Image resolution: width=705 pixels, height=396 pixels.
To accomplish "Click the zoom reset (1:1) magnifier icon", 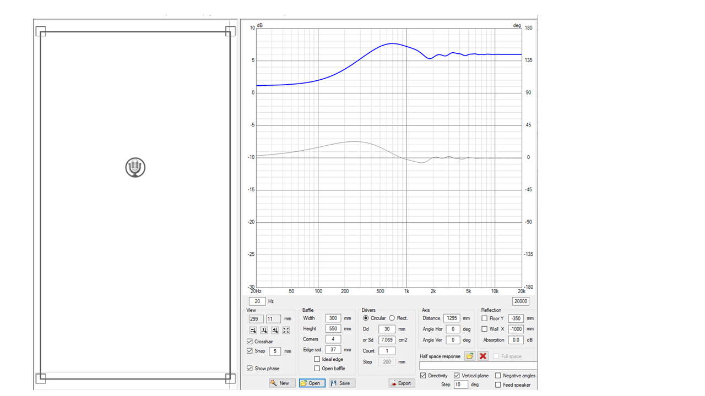I will click(x=264, y=330).
